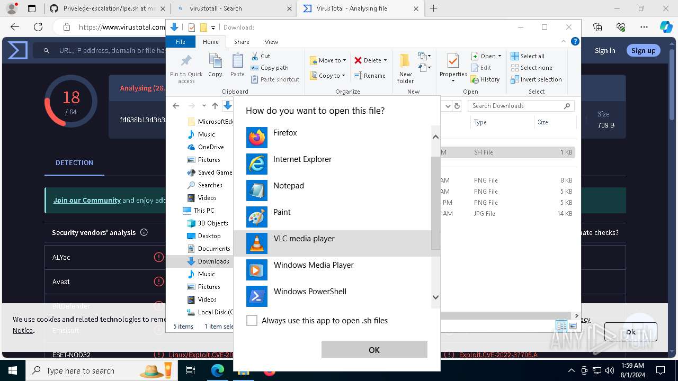Open the File tab in Explorer
This screenshot has height=381, width=678.
pos(181,42)
